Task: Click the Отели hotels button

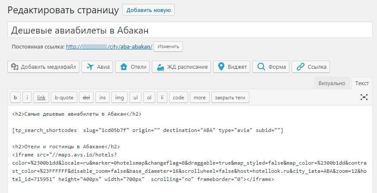Action: coord(133,67)
